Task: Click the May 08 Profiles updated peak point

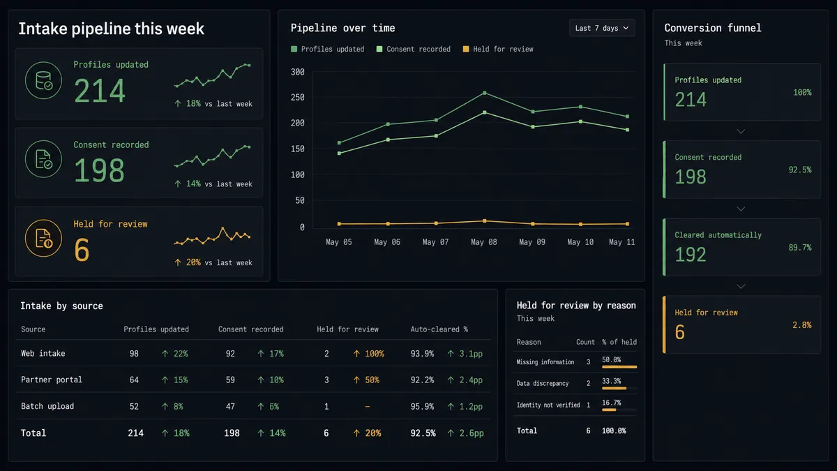Action: (484, 93)
